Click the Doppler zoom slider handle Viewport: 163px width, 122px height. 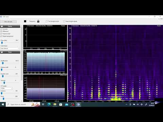point(3,76)
